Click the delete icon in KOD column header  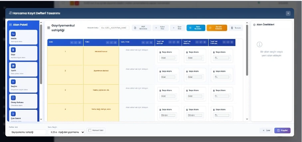tap(80, 42)
